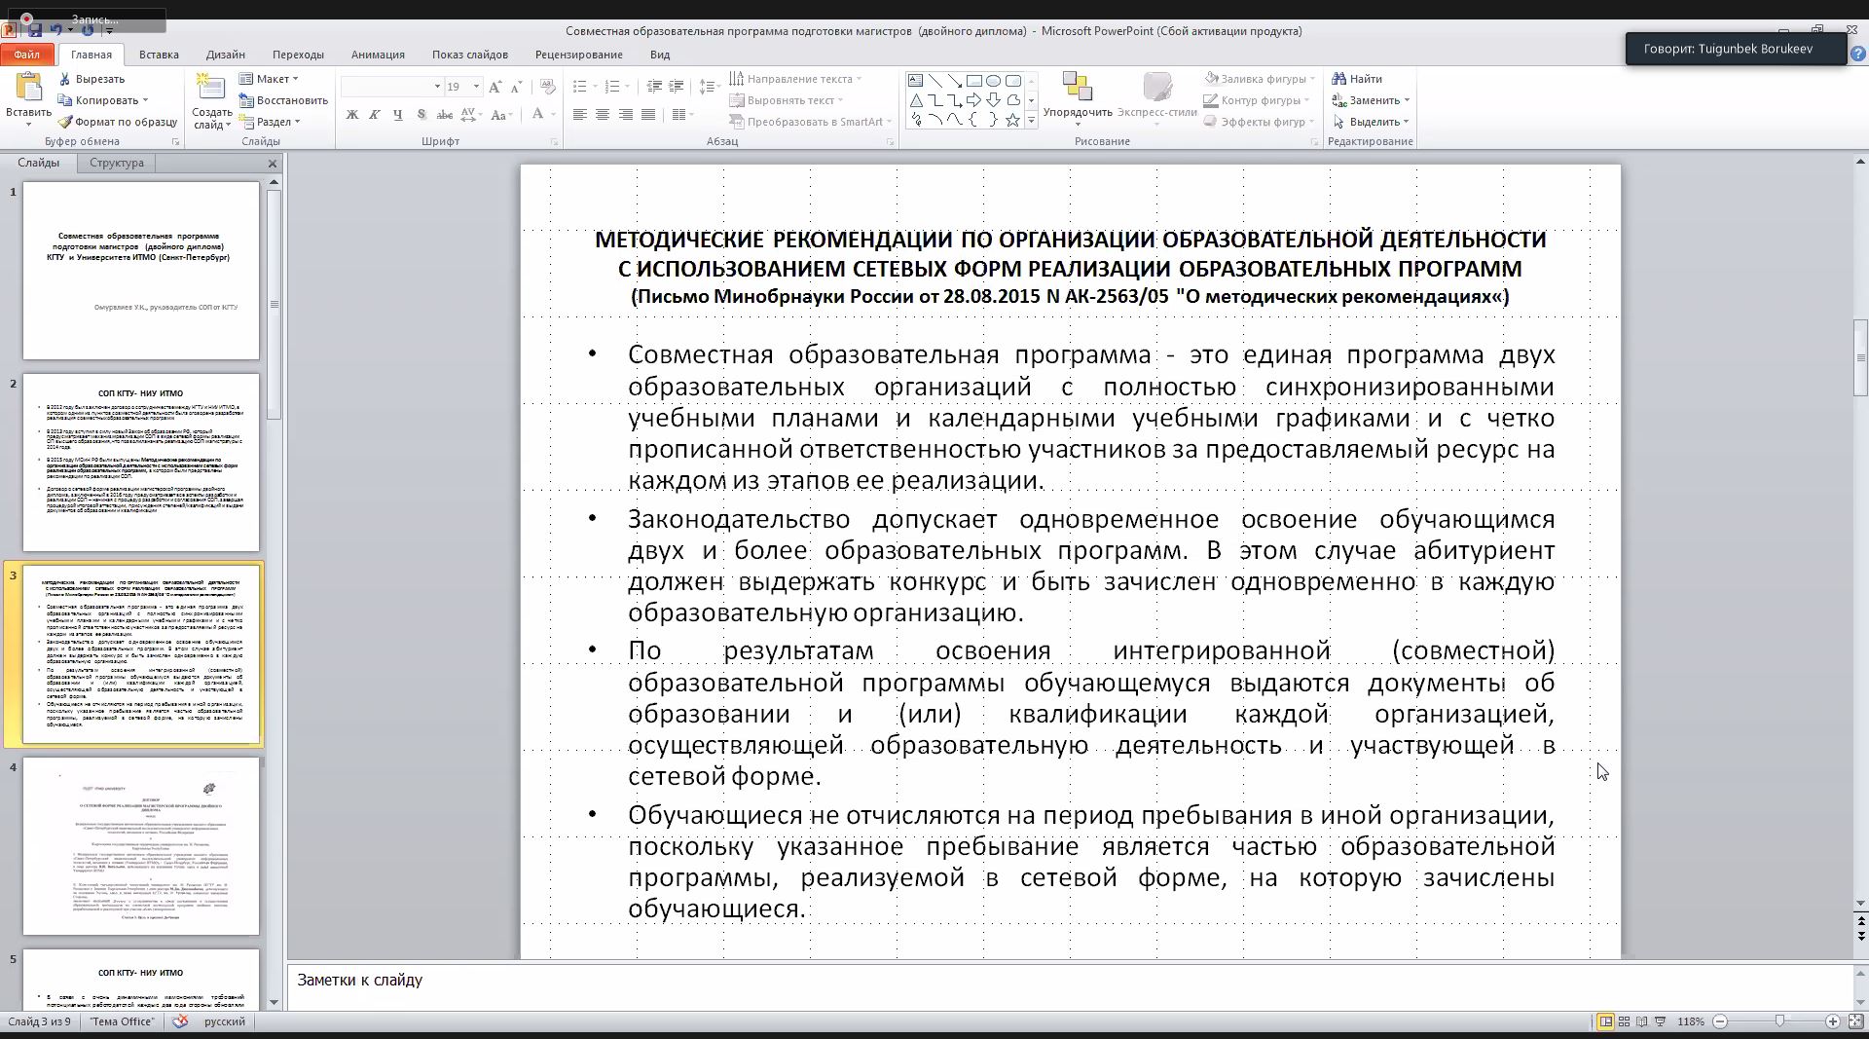This screenshot has width=1869, height=1039.
Task: Decrease list indent level
Action: point(654,87)
